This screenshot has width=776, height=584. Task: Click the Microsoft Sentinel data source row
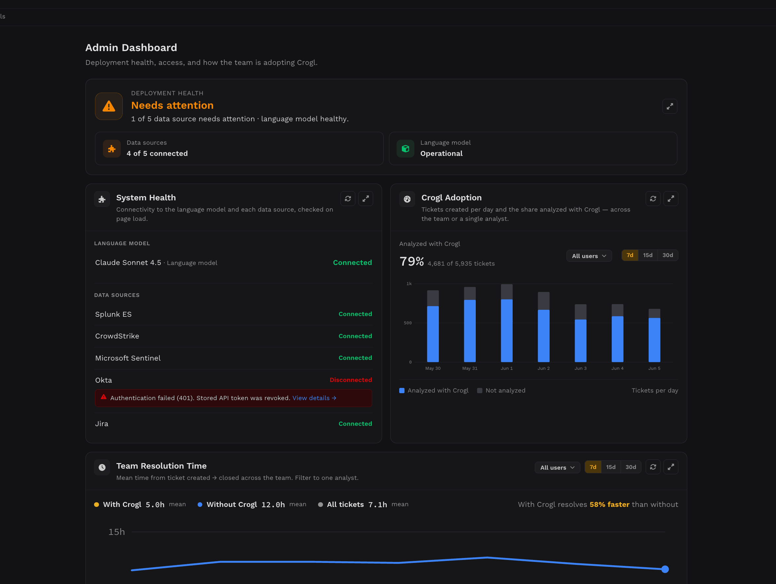point(233,358)
